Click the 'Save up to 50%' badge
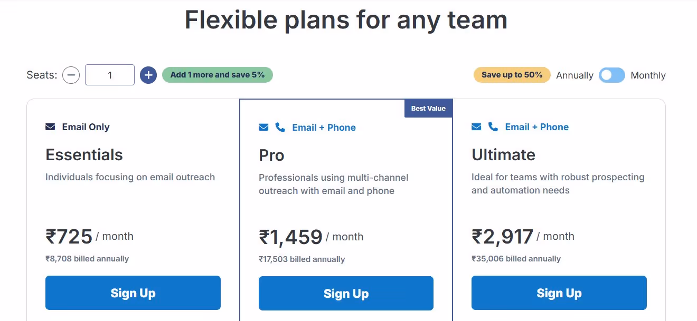697x321 pixels. [x=512, y=74]
